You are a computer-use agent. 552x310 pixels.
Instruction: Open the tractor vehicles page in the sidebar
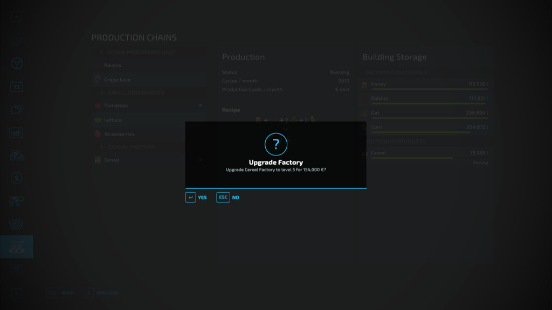(x=17, y=156)
